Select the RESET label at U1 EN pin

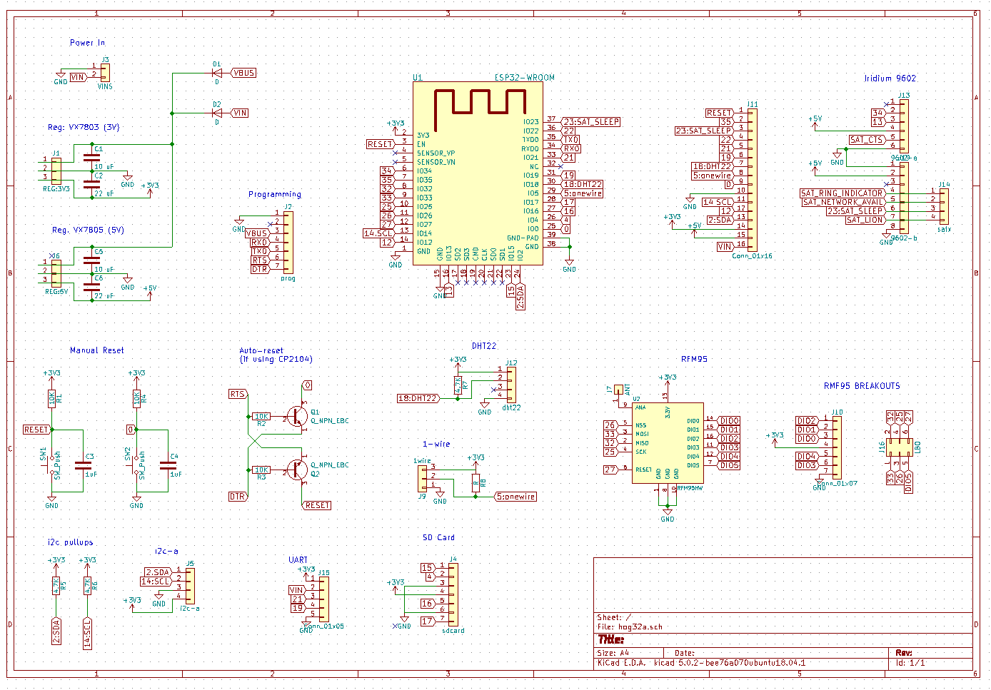pos(380,144)
